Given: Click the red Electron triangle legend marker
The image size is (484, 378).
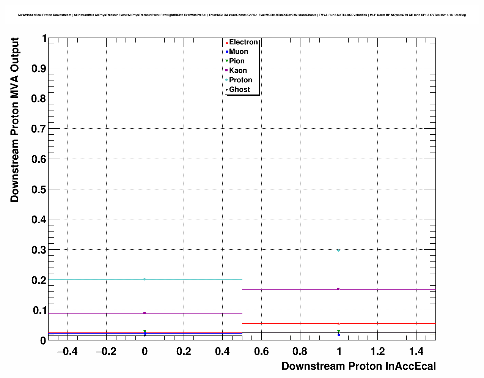Looking at the screenshot, I should 227,43.
